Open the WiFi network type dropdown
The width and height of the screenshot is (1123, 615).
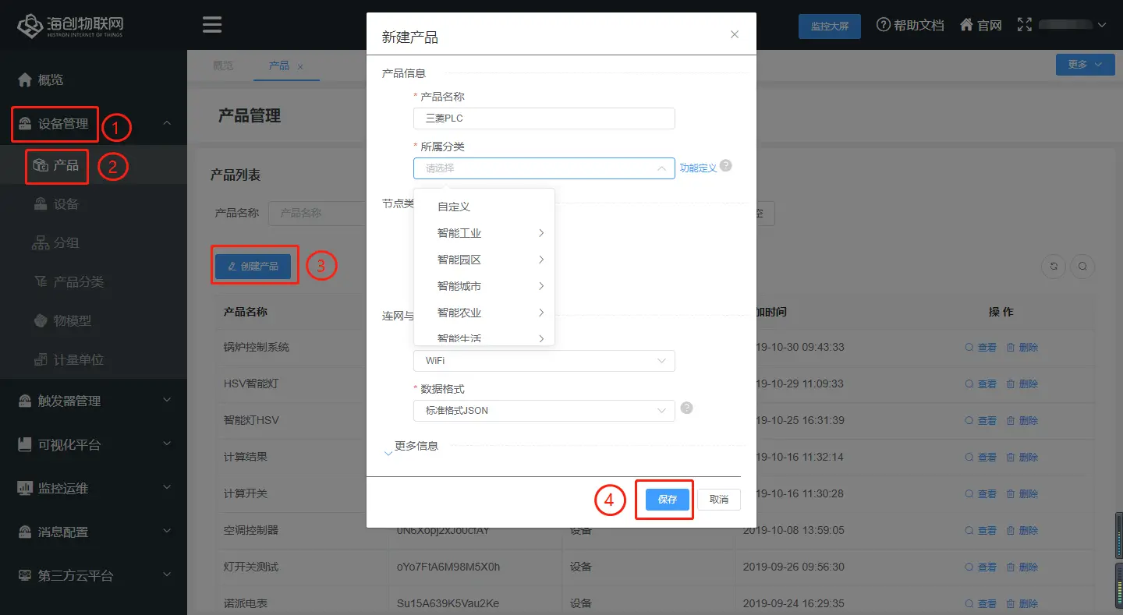pos(544,361)
